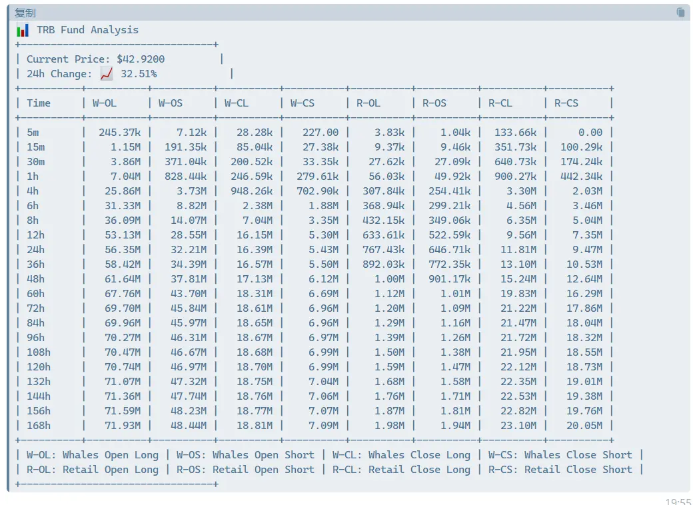693x505 pixels.
Task: Click the R-CS column header
Action: click(x=566, y=103)
